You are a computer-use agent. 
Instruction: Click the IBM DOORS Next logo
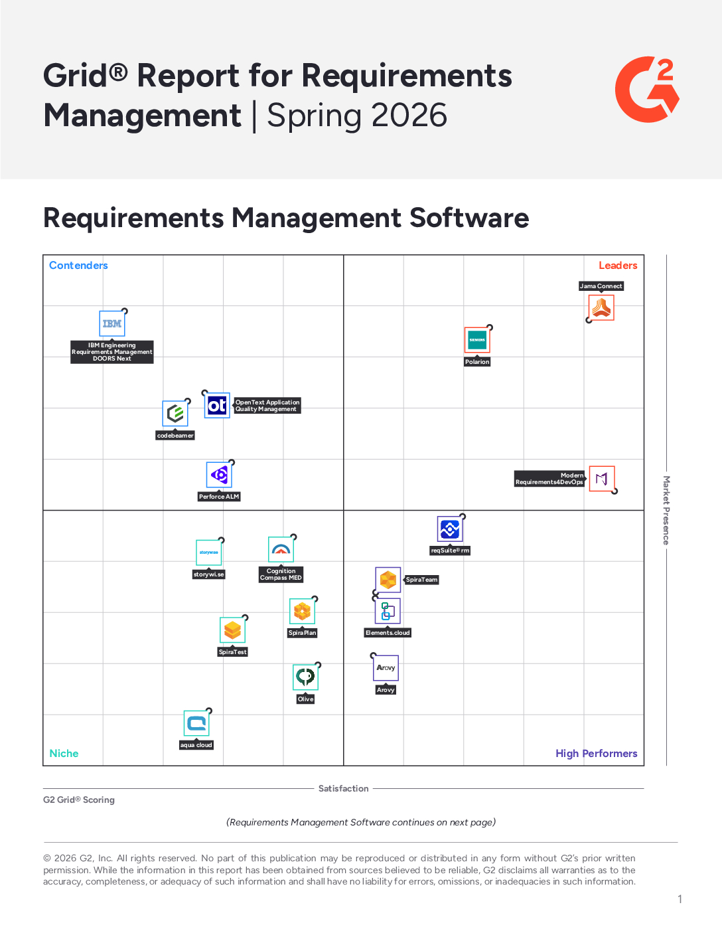[112, 324]
